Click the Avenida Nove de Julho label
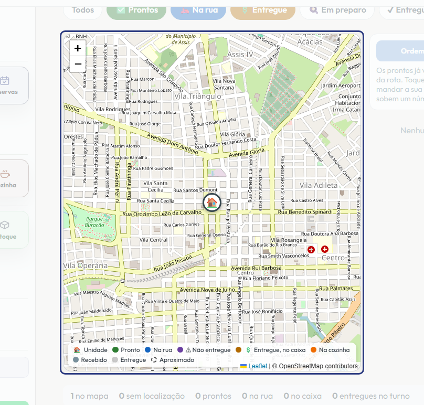 (x=207, y=290)
